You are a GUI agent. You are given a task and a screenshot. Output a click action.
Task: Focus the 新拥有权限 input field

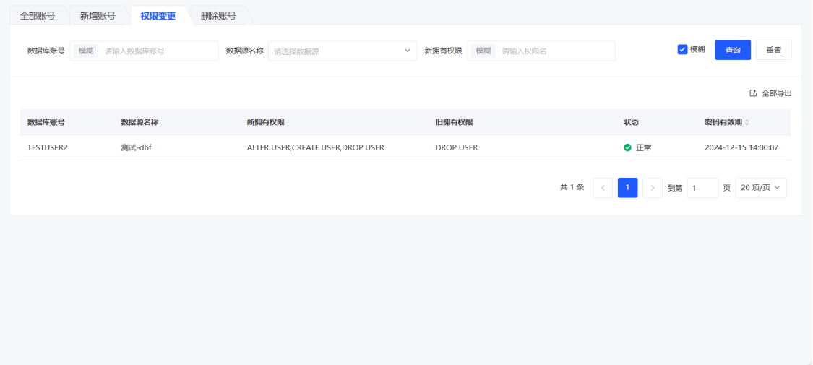tap(541, 51)
